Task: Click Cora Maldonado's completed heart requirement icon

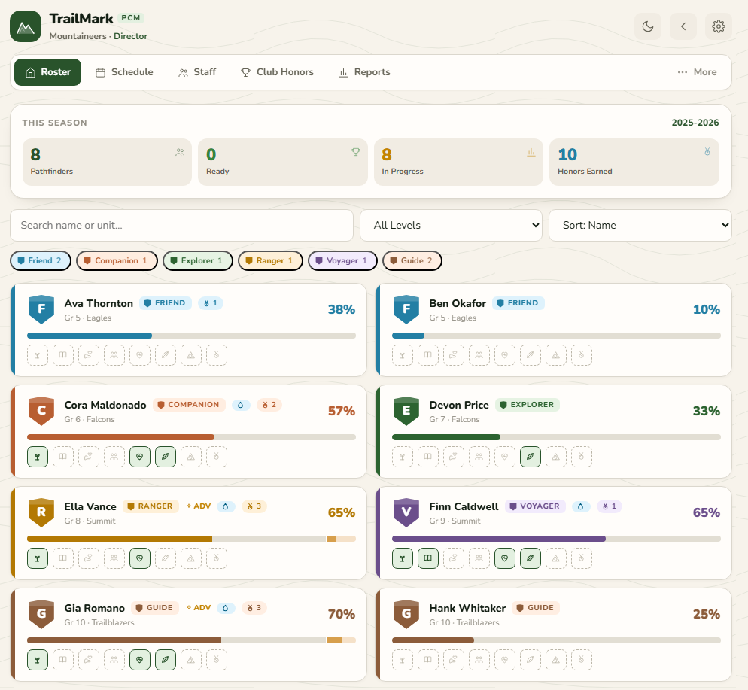Action: click(140, 457)
